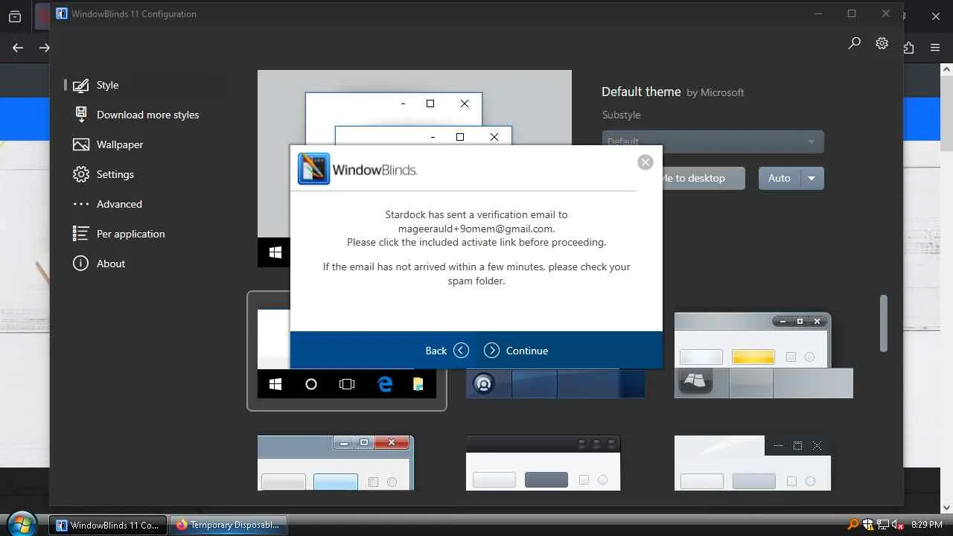953x536 pixels.
Task: Switch to WindowBlinds taskbar button
Action: coord(108,525)
